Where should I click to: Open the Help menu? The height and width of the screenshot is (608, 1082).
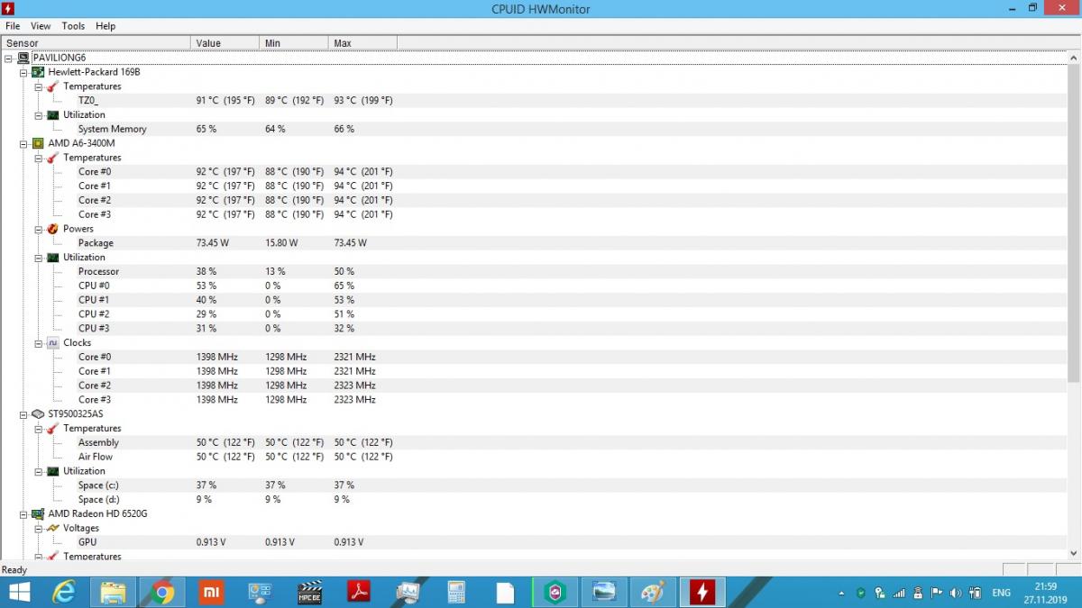click(x=105, y=26)
